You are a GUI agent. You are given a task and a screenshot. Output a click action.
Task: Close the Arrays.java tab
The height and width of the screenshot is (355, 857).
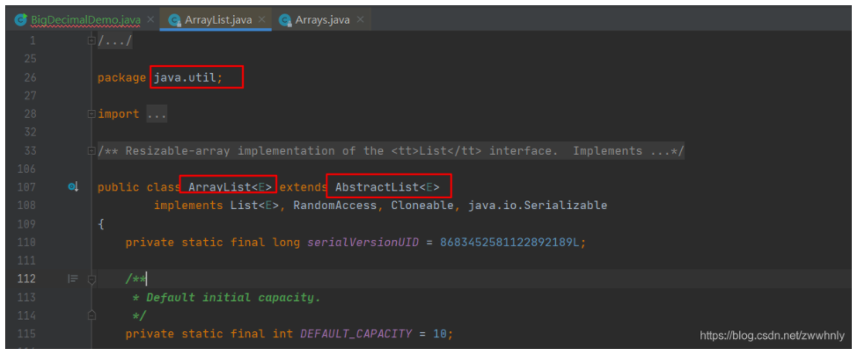point(360,20)
